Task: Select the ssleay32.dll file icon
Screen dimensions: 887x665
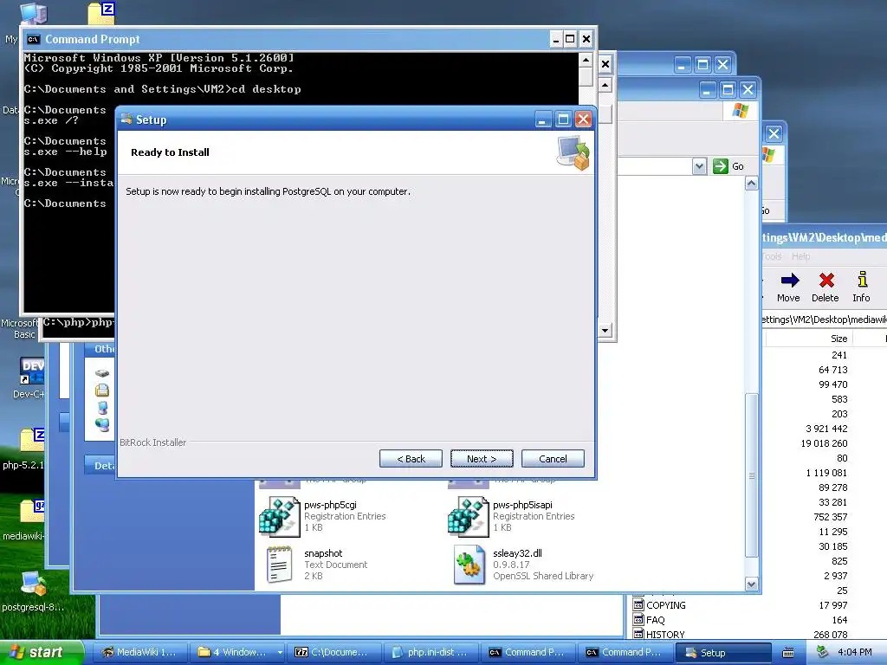Action: [x=469, y=565]
